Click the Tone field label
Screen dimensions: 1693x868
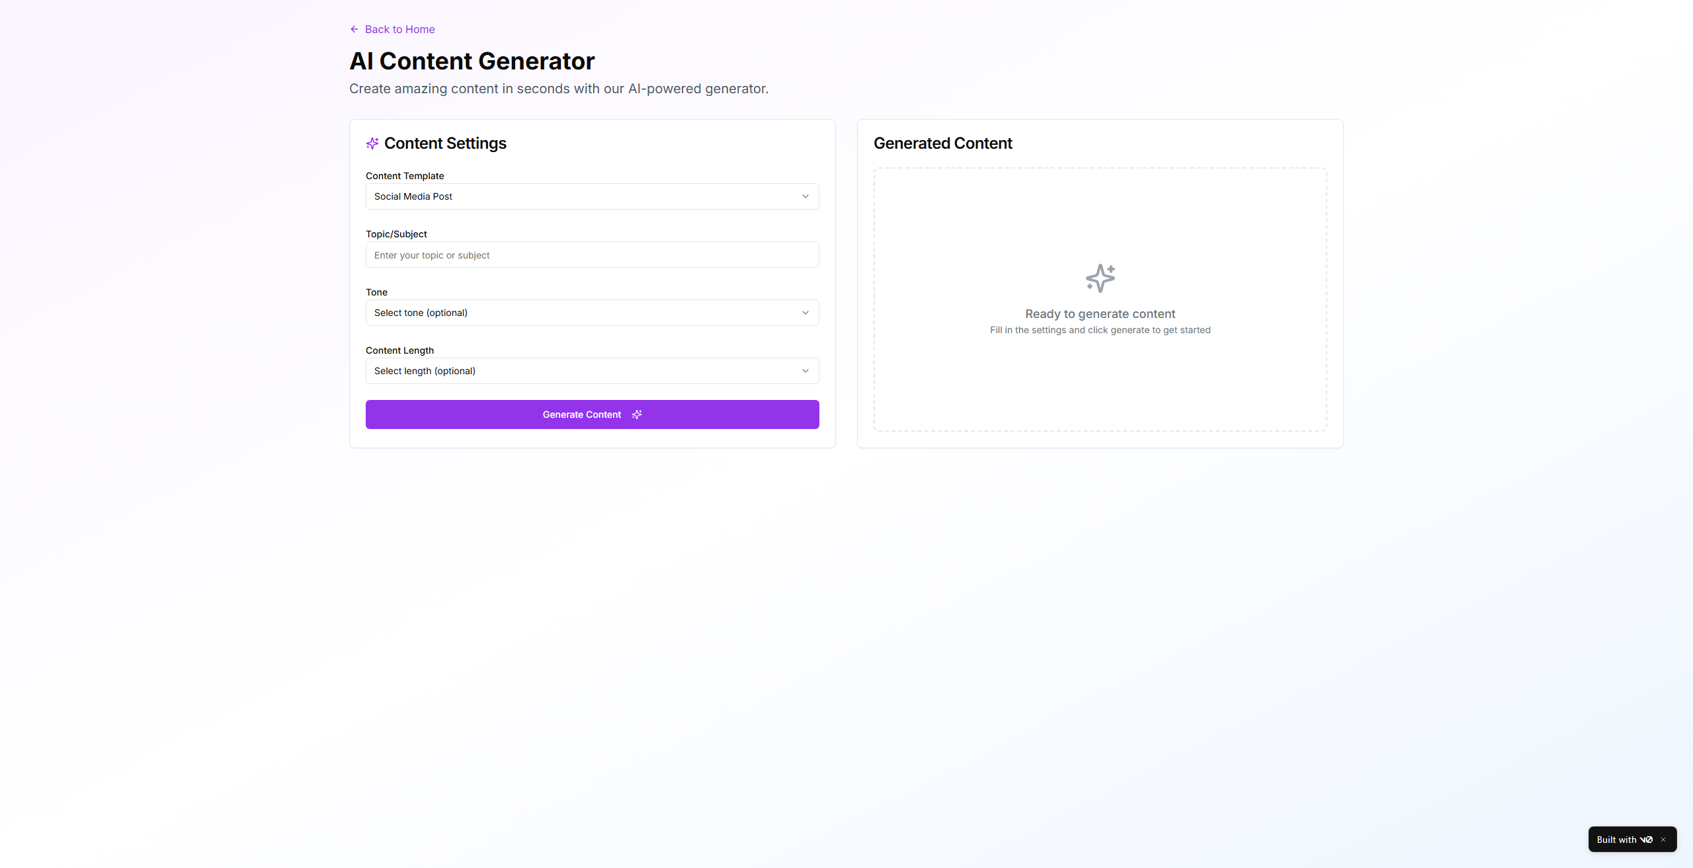coord(376,292)
